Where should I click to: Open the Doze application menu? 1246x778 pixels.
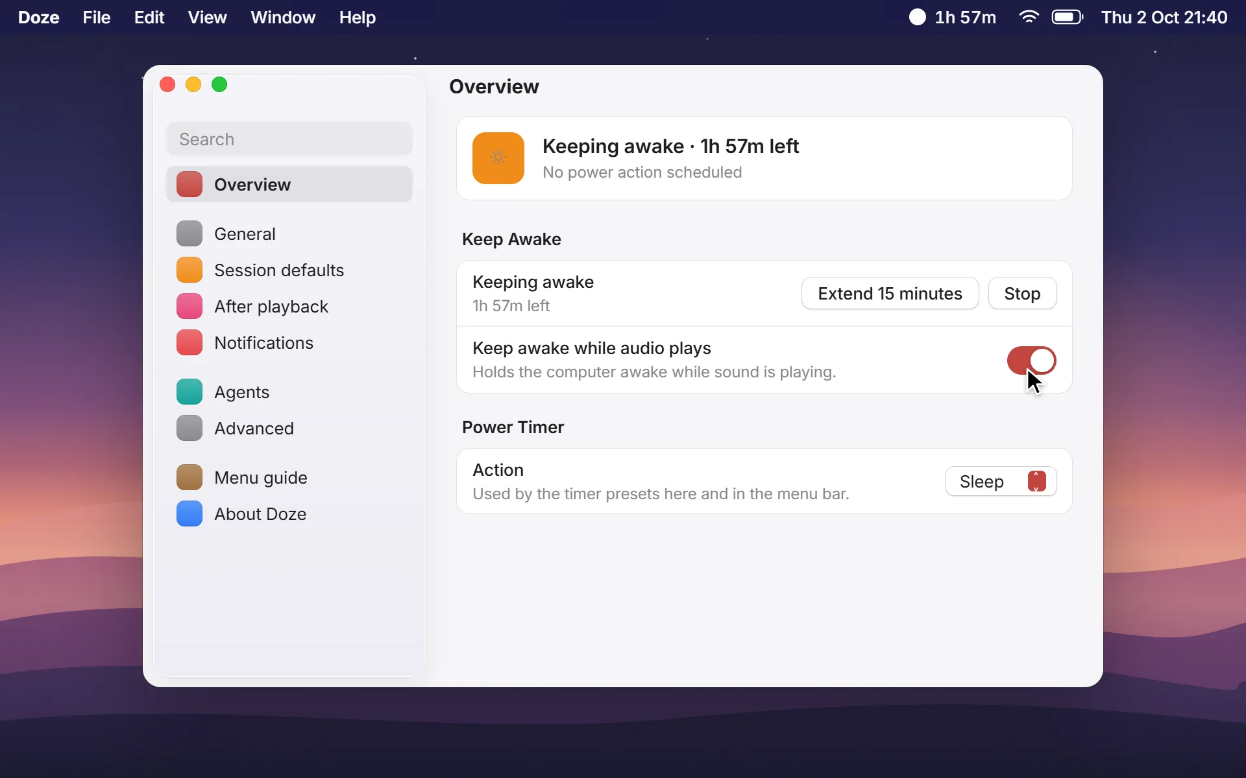pos(39,18)
